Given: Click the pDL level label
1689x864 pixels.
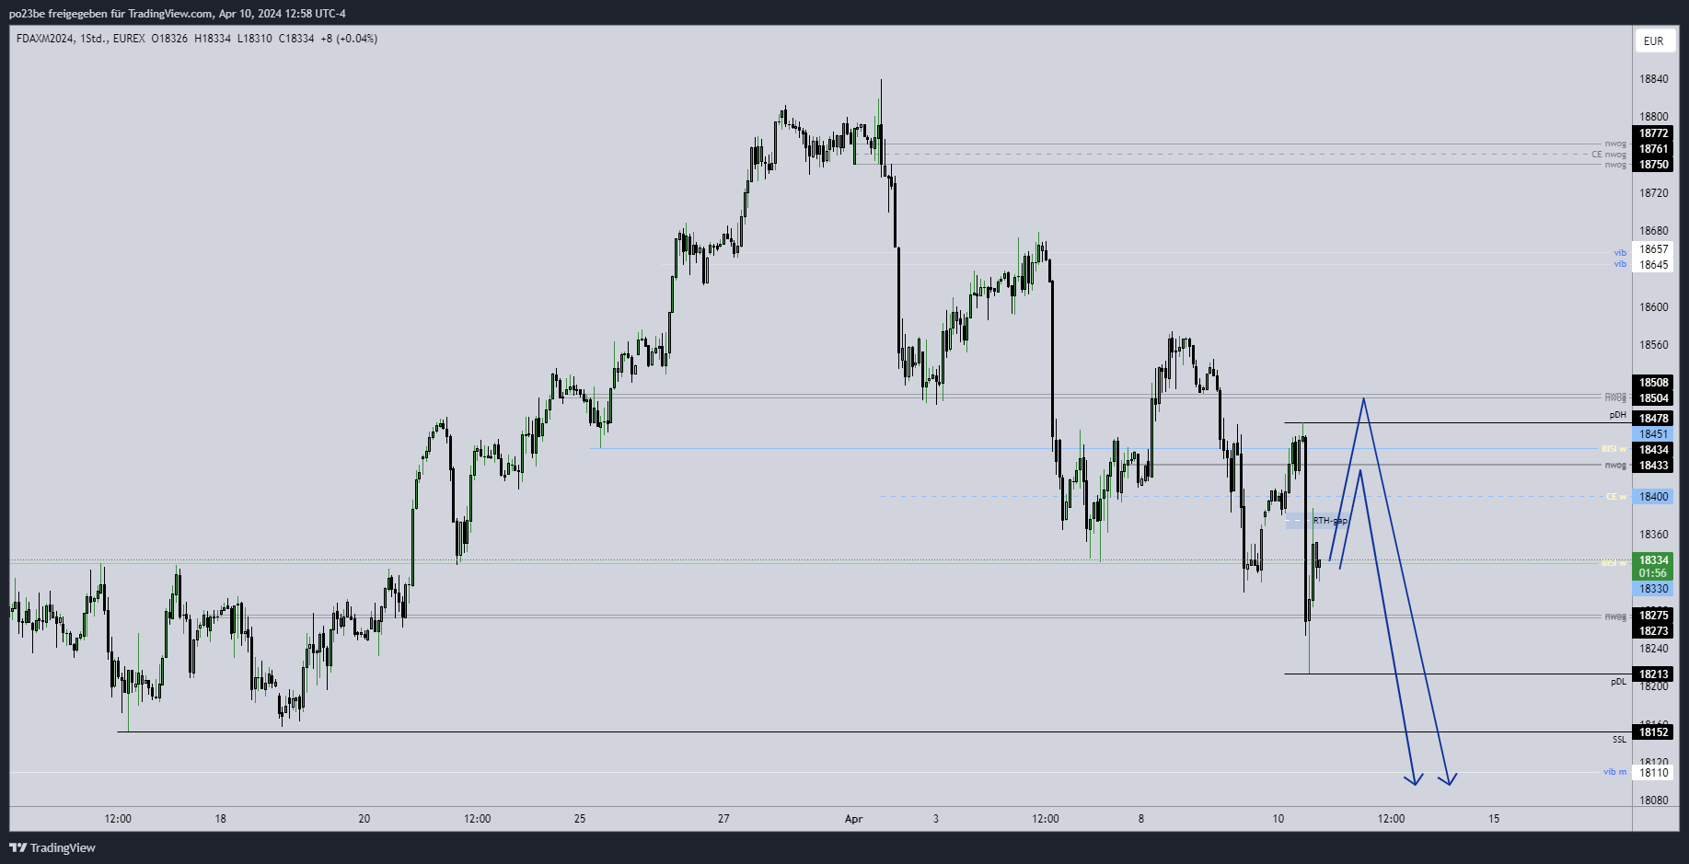Looking at the screenshot, I should pyautogui.click(x=1618, y=682).
